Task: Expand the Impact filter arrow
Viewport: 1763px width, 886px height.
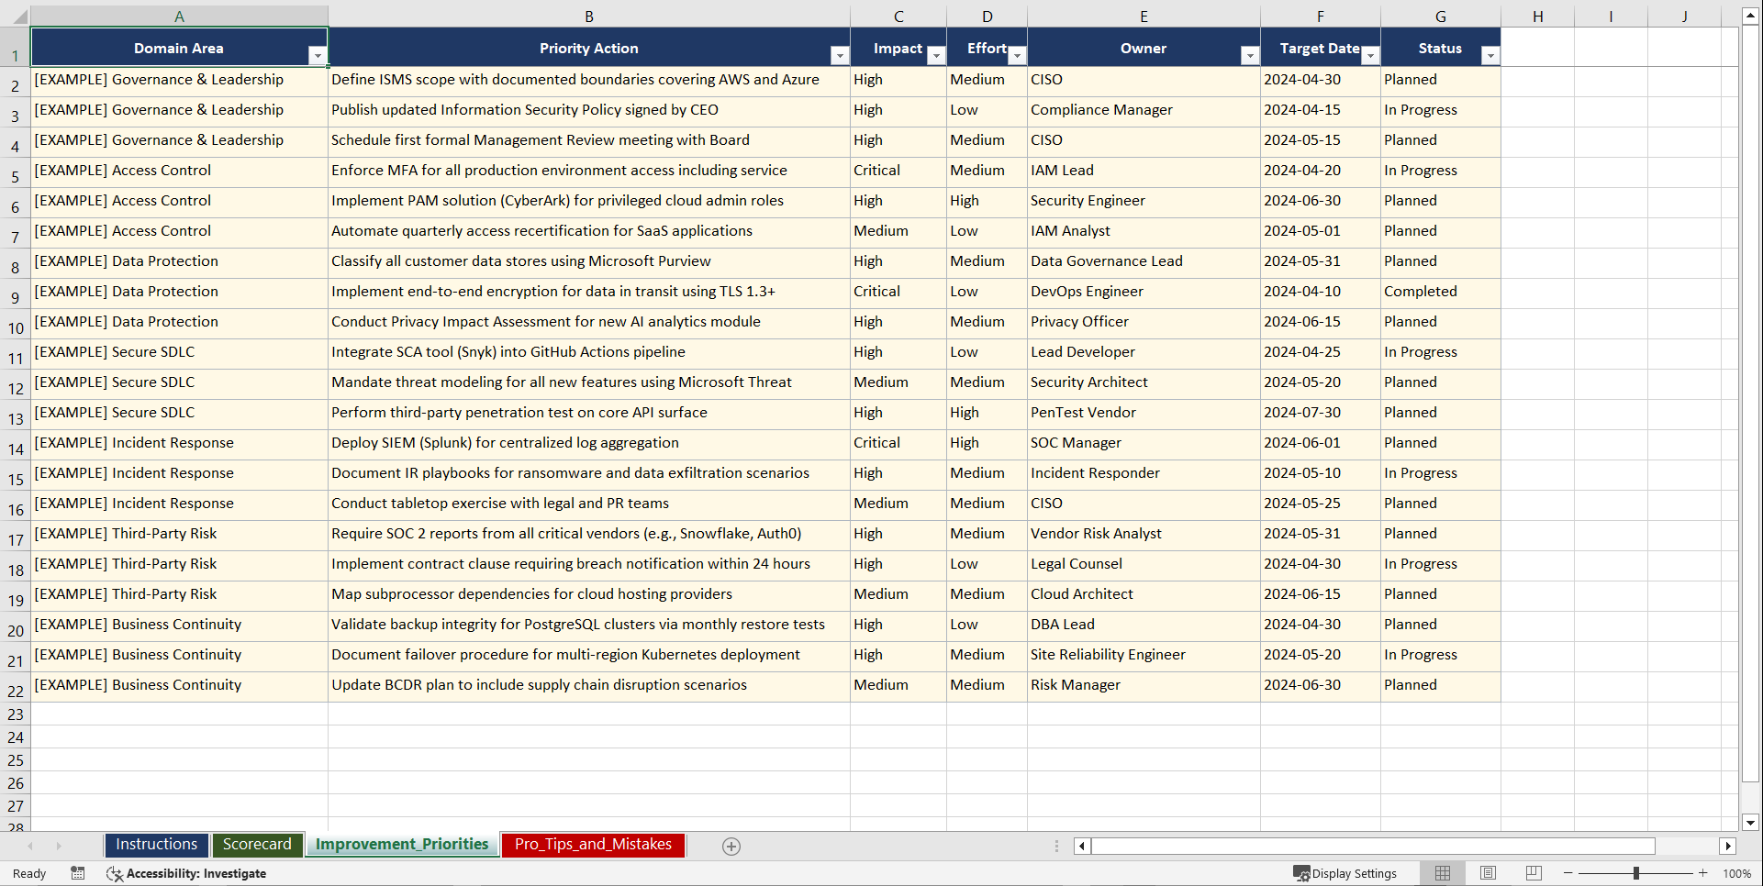Action: pyautogui.click(x=936, y=56)
